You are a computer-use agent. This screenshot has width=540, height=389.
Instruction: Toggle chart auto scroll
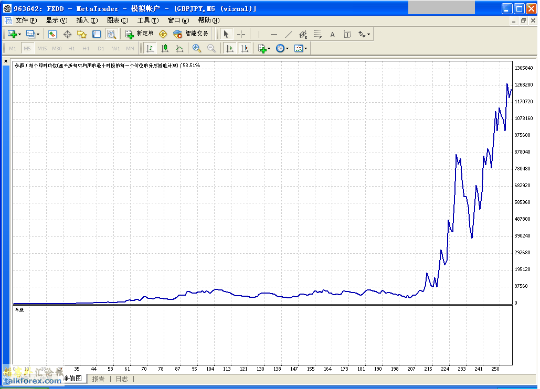click(x=230, y=49)
